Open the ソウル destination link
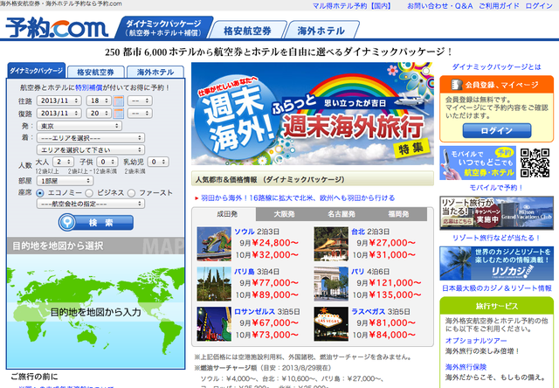The width and height of the screenshot is (559, 388). coord(245,232)
